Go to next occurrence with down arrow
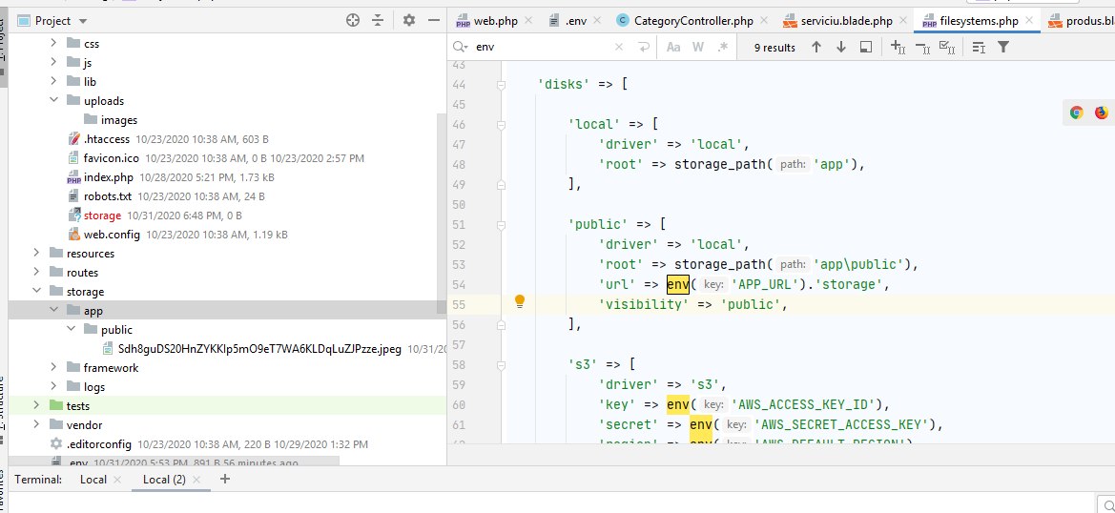The width and height of the screenshot is (1115, 513). pyautogui.click(x=841, y=47)
